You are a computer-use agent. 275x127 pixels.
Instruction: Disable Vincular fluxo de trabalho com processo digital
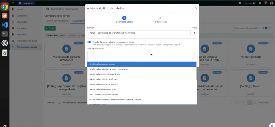[x=89, y=42]
